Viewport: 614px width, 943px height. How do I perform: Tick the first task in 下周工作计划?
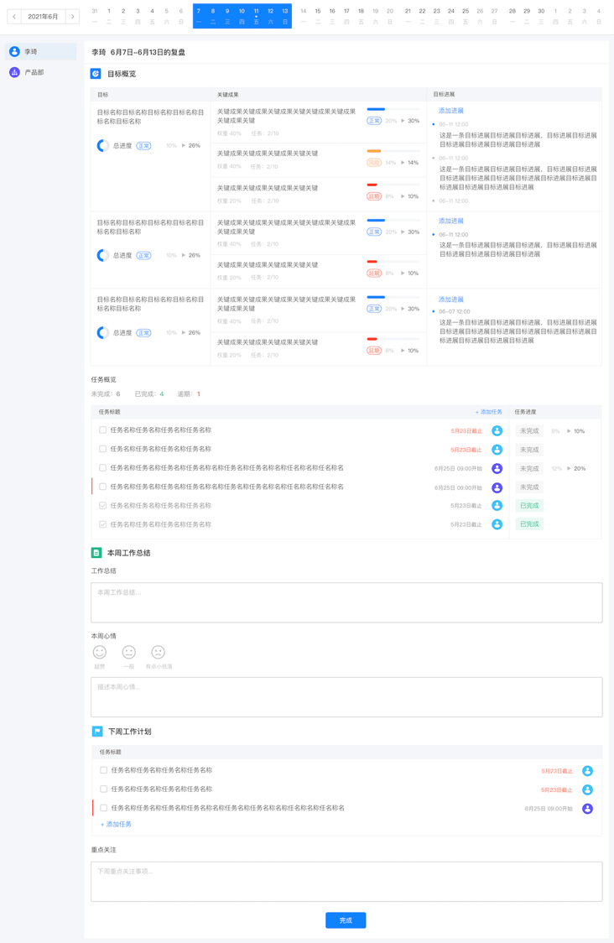click(x=104, y=770)
